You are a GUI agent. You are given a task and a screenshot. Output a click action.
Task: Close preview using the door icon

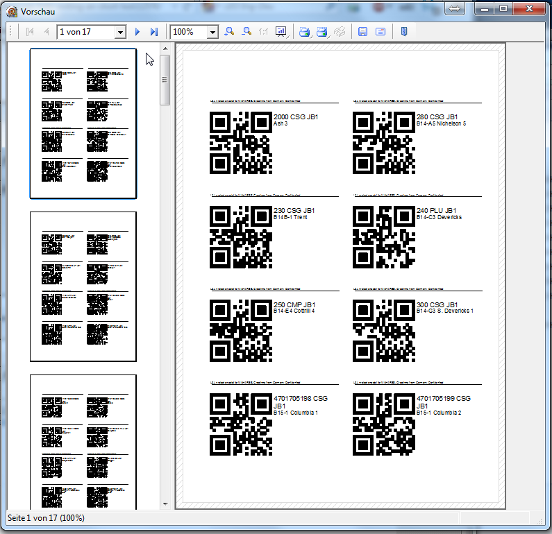[x=404, y=32]
